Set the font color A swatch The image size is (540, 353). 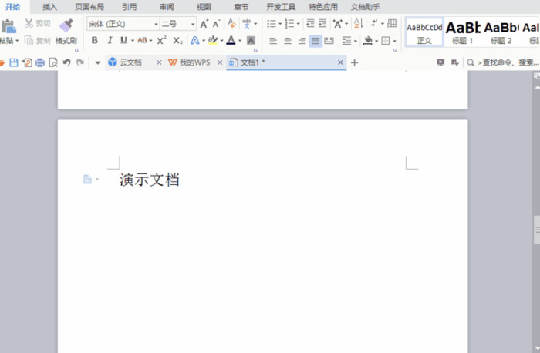[x=231, y=40]
